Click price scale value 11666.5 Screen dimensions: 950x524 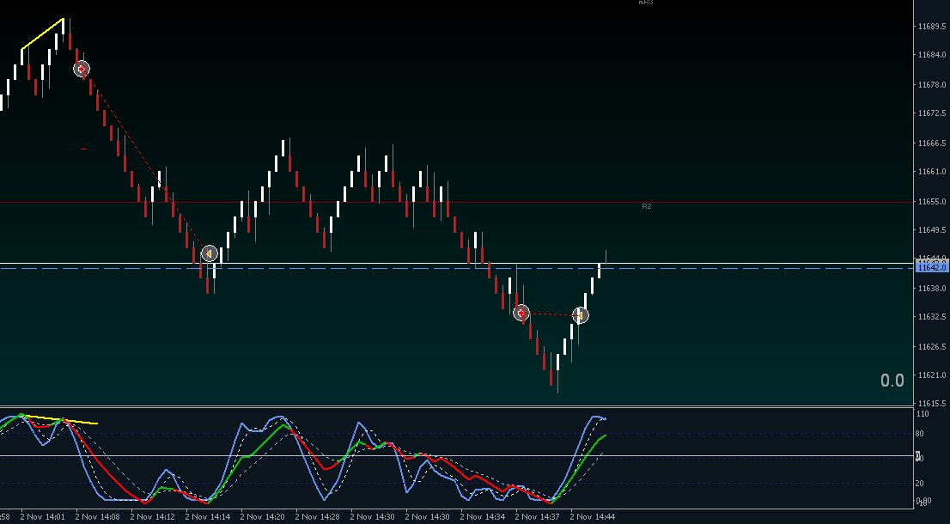coord(933,143)
